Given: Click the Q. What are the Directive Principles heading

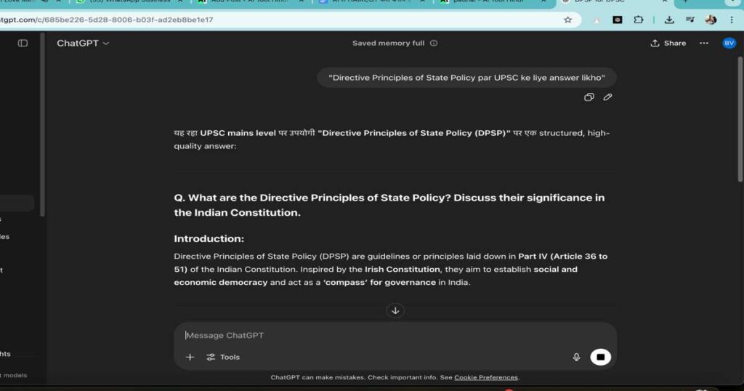Looking at the screenshot, I should pyautogui.click(x=389, y=205).
